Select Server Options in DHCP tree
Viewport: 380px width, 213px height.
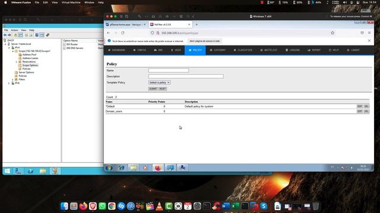tap(26, 72)
